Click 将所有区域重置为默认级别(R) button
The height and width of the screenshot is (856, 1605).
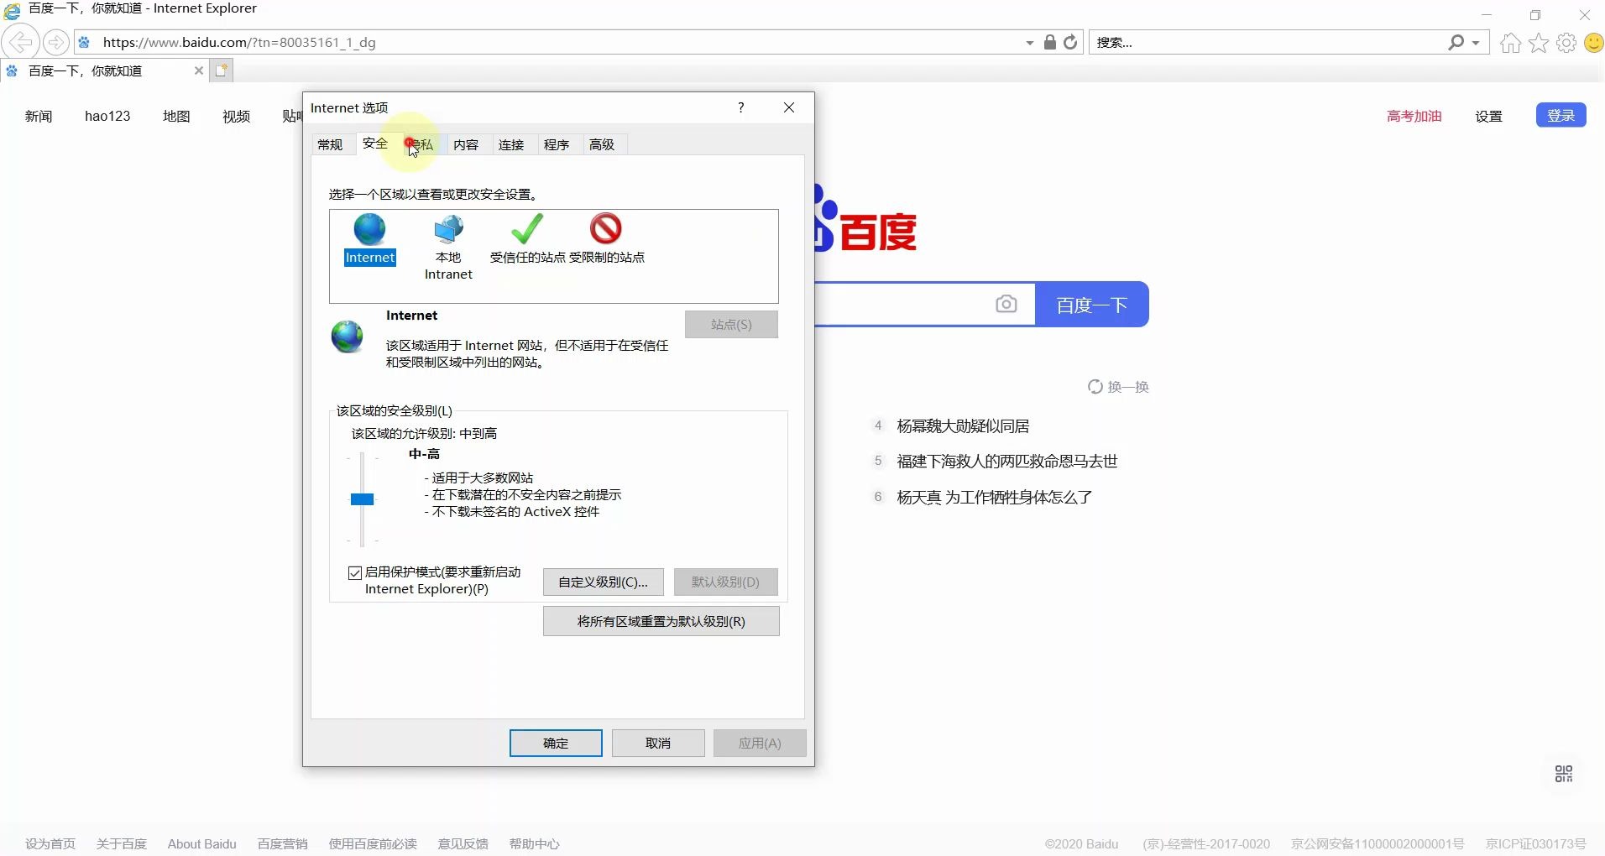[x=661, y=621]
